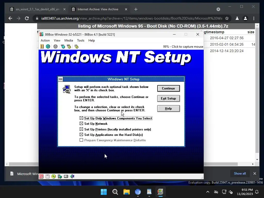Close the downloads bar

coord(254,174)
